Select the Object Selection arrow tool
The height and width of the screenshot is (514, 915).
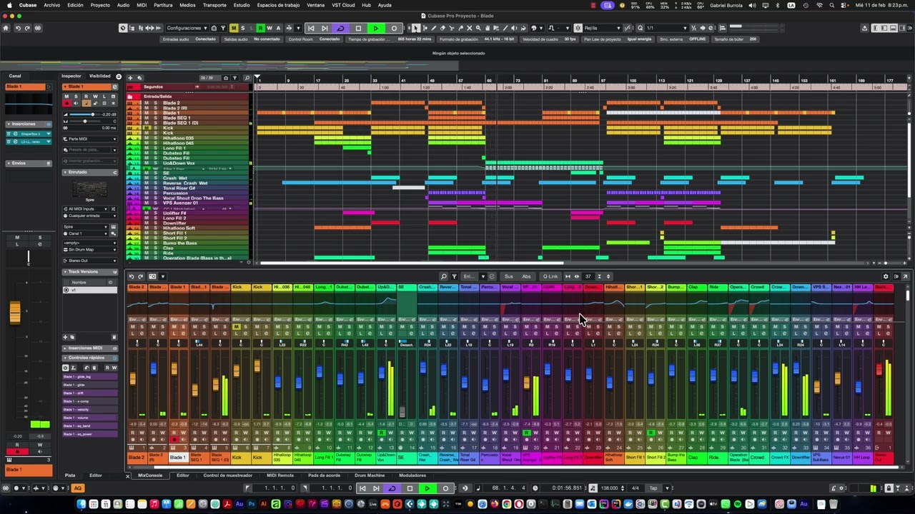(x=416, y=28)
